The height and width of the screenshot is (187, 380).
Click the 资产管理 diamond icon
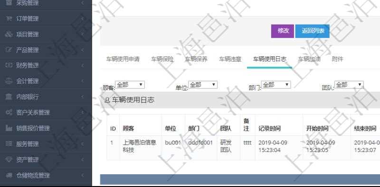9,160
